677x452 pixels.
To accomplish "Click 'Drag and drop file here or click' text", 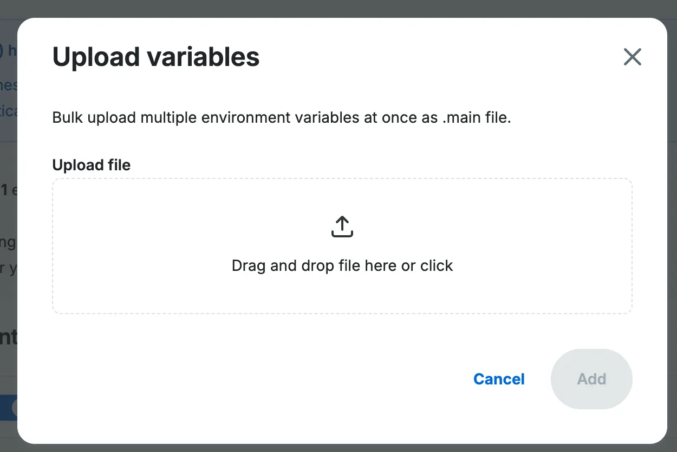I will click(x=342, y=265).
